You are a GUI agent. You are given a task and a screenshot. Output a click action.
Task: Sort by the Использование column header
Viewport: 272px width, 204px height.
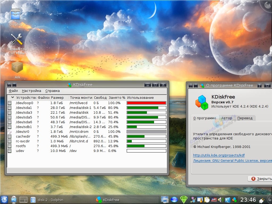(146, 97)
